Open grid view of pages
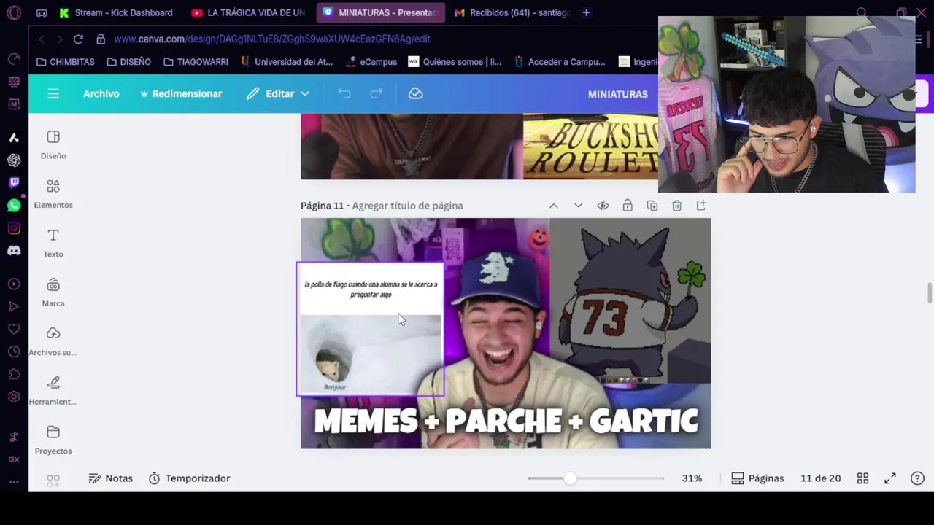934x525 pixels. 862,478
